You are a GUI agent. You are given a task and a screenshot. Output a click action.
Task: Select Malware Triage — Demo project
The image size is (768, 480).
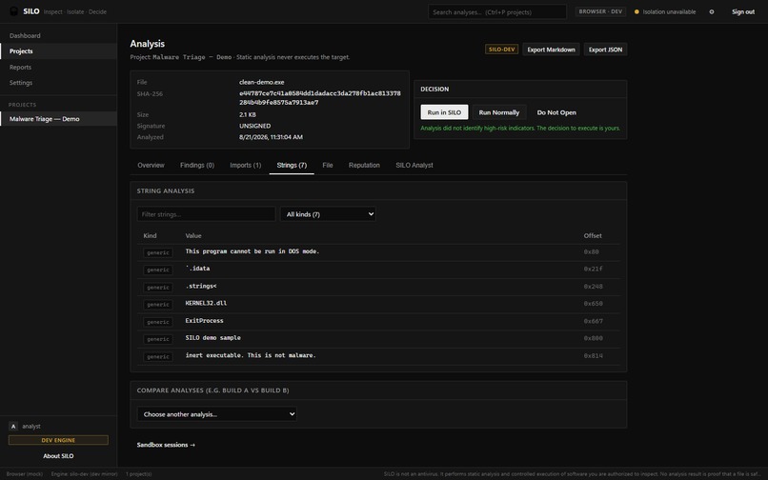(x=58, y=118)
